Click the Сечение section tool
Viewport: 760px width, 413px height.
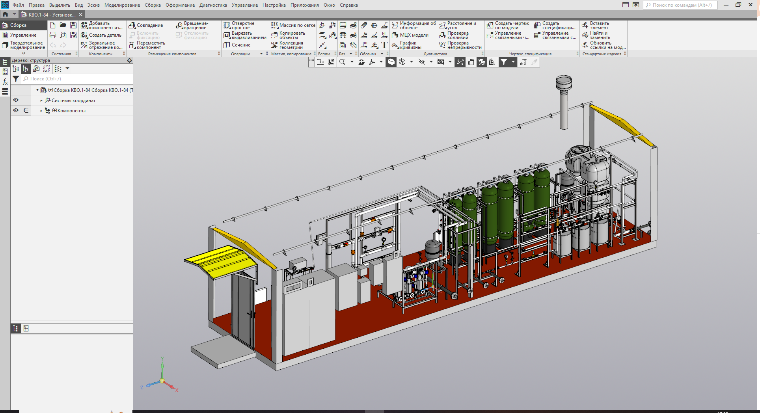[x=237, y=45]
